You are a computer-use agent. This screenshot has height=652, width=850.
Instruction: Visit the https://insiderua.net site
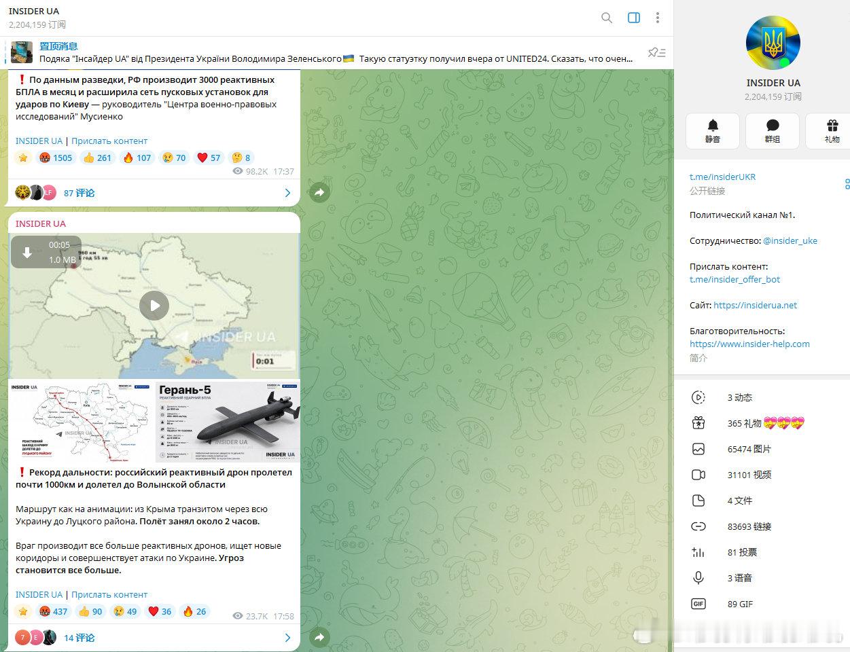coord(755,305)
